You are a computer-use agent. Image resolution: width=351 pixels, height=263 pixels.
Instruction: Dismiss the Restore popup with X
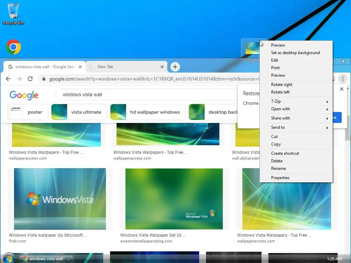pos(342,89)
